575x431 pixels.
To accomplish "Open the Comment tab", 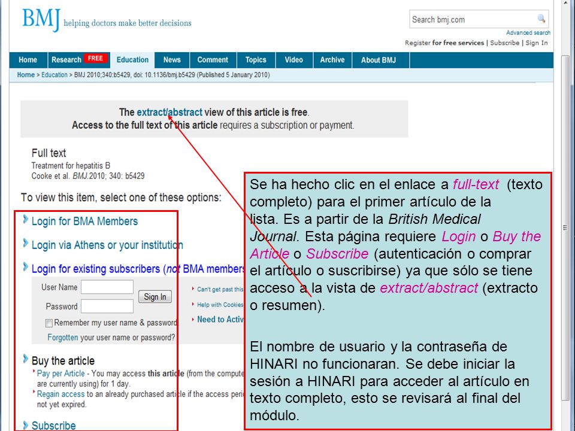I will click(213, 60).
